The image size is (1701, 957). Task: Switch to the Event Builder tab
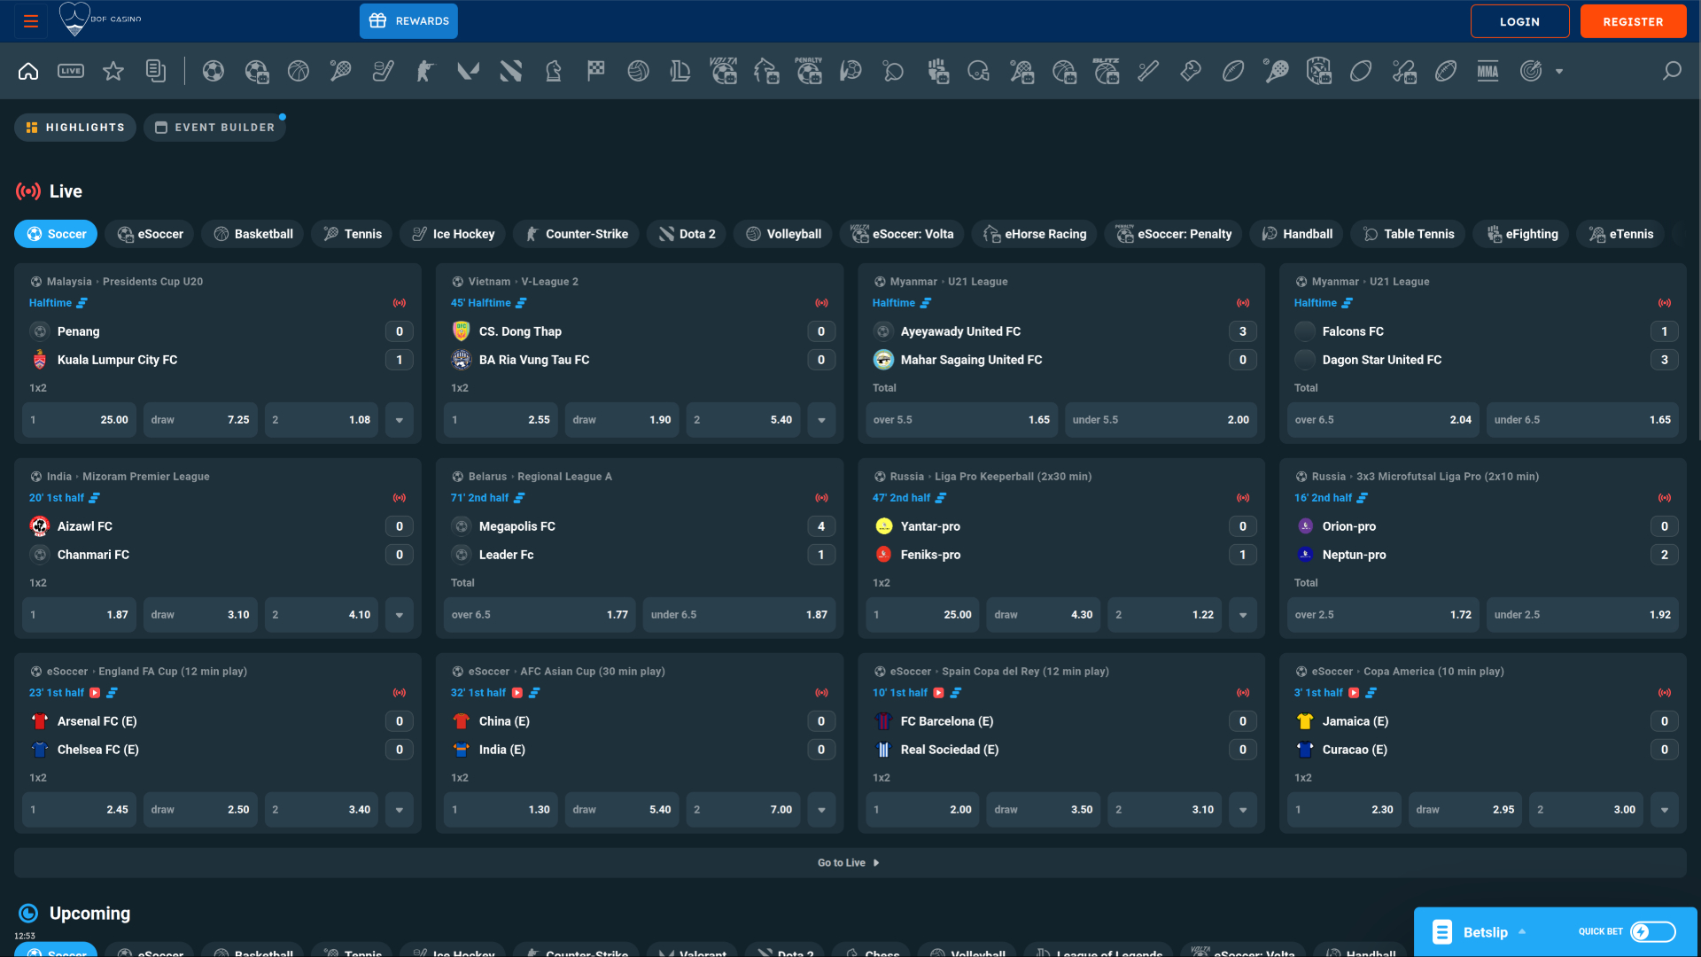[x=215, y=128]
